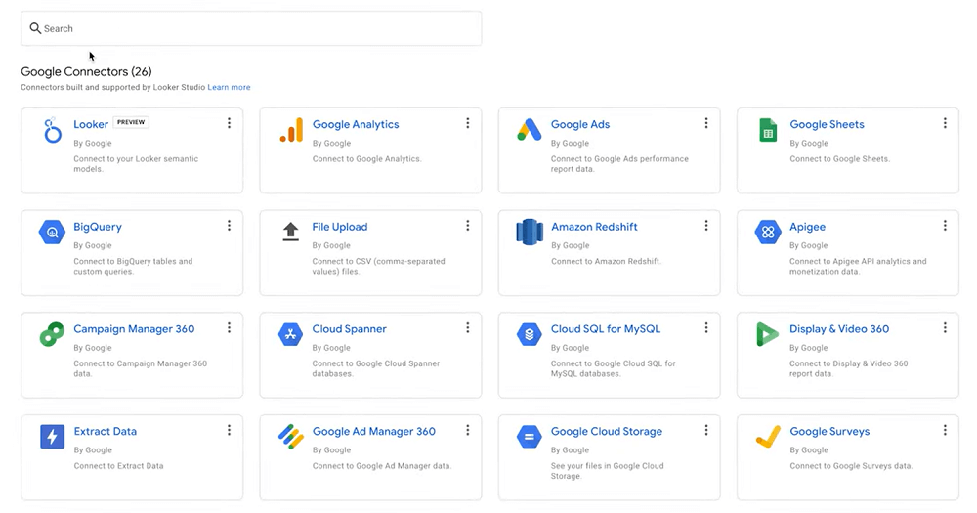
Task: Click the Google Ad Manager 360 icon
Action: point(290,437)
